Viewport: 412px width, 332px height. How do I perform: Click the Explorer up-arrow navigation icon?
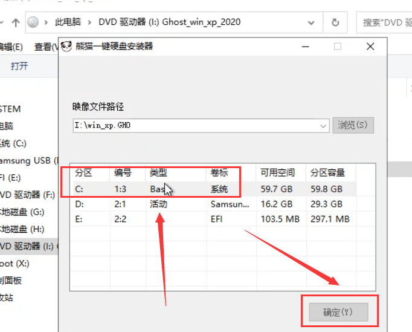(x=16, y=22)
